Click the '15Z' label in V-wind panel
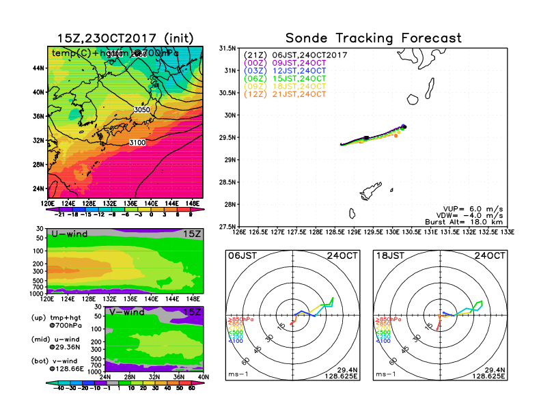Screen dimensions: 541x418 click(x=192, y=312)
